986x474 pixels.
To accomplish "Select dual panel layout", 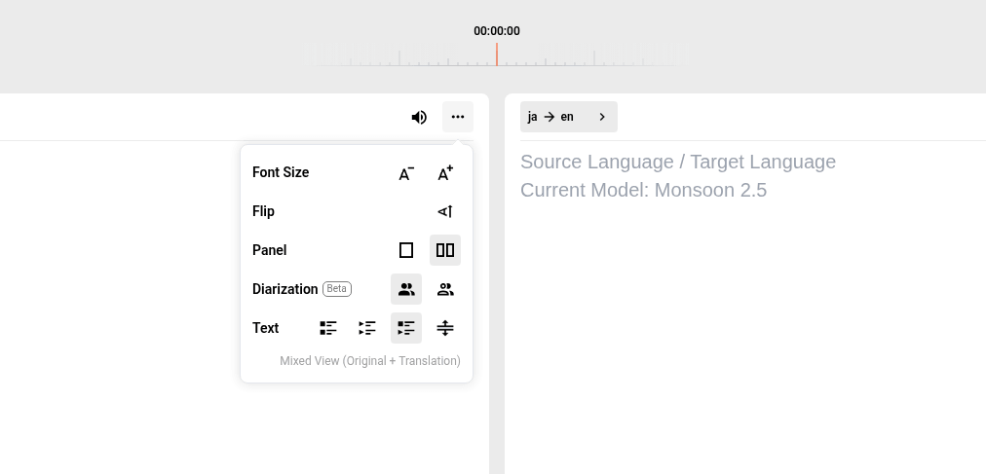I will tap(445, 250).
